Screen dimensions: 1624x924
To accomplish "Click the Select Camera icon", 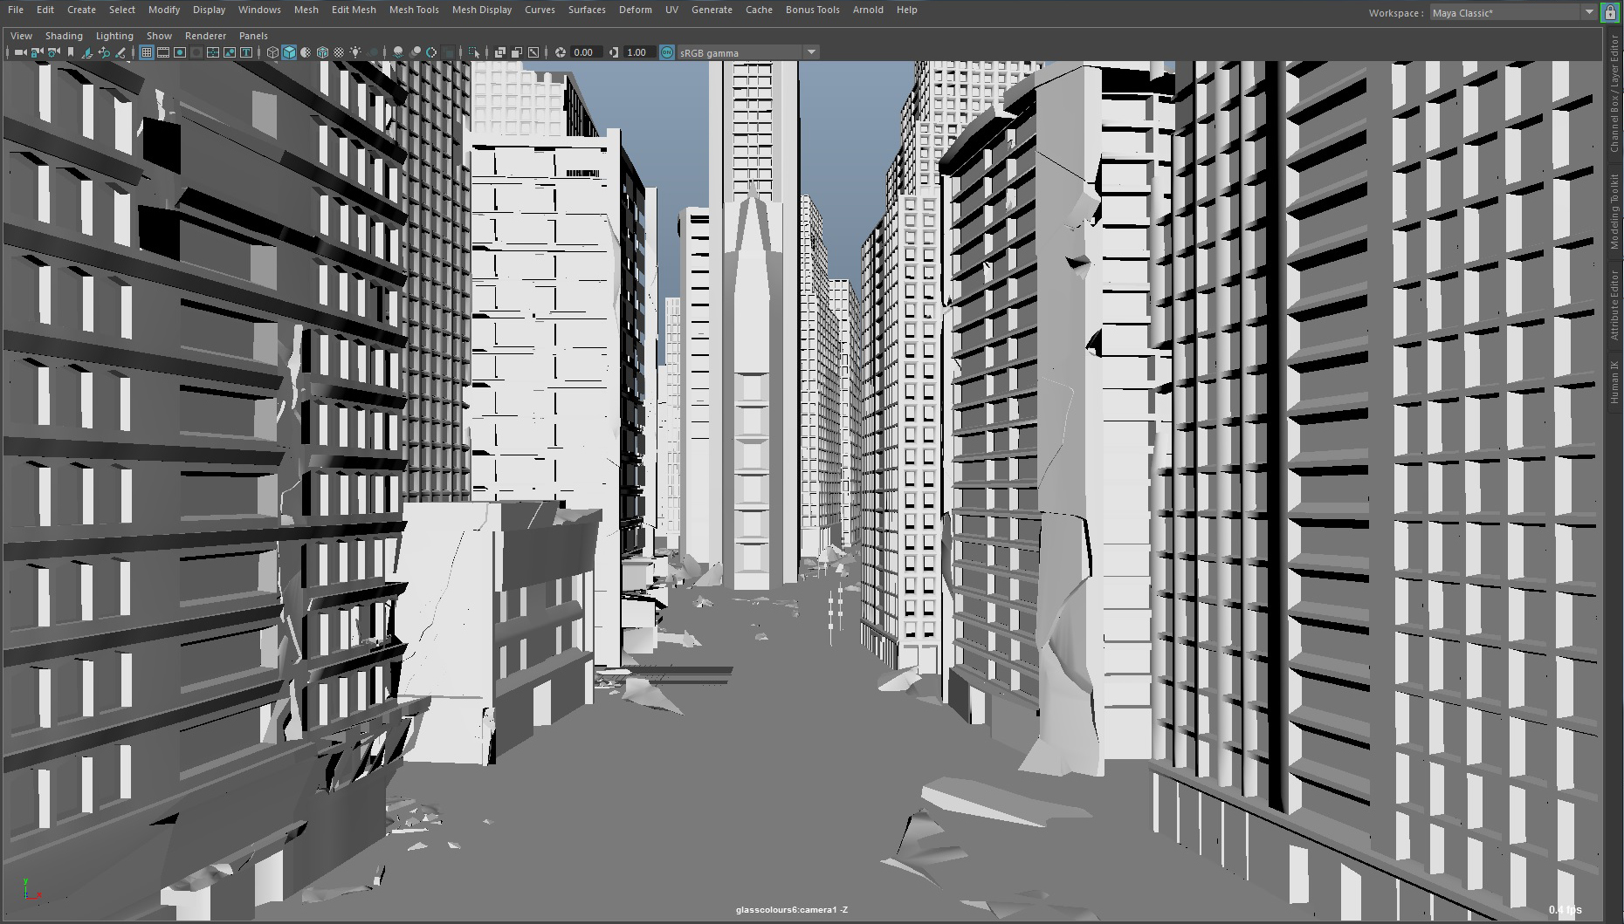I will 19,52.
